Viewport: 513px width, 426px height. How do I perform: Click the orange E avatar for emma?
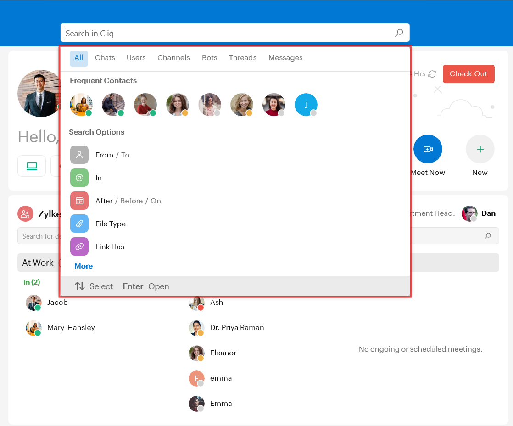pos(197,379)
